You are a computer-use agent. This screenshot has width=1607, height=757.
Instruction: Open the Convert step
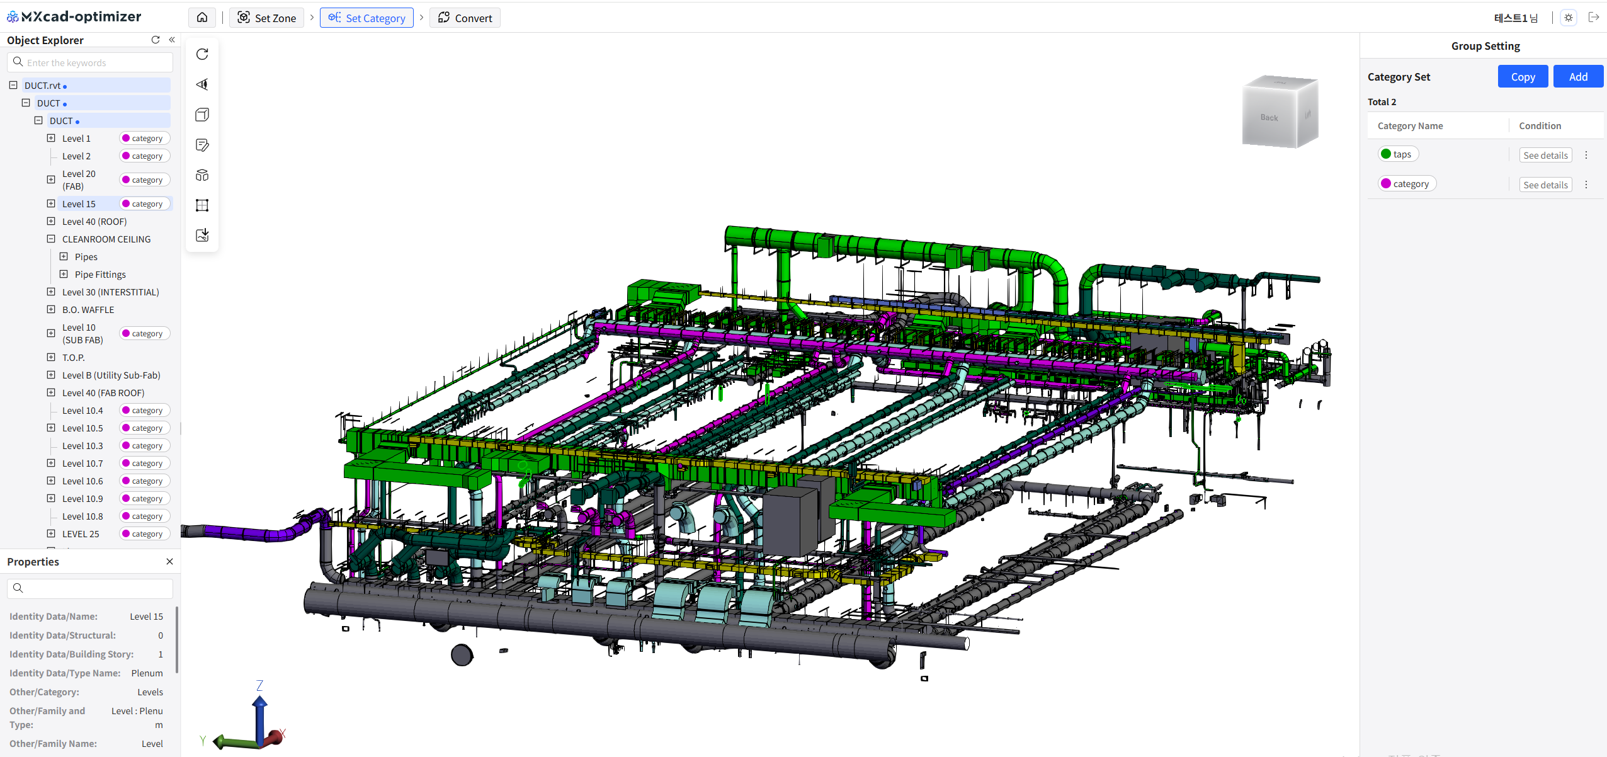(x=465, y=18)
